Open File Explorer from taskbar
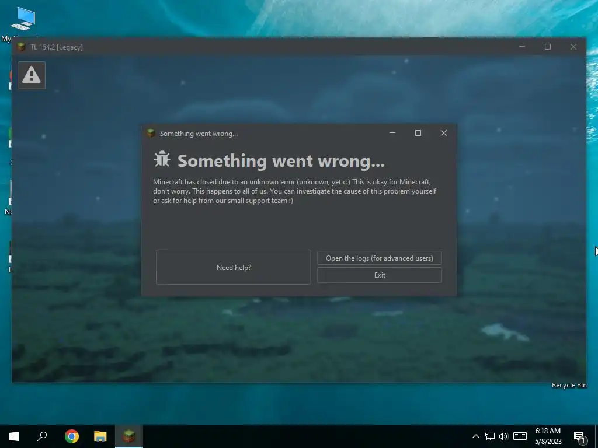598x448 pixels. pyautogui.click(x=100, y=436)
